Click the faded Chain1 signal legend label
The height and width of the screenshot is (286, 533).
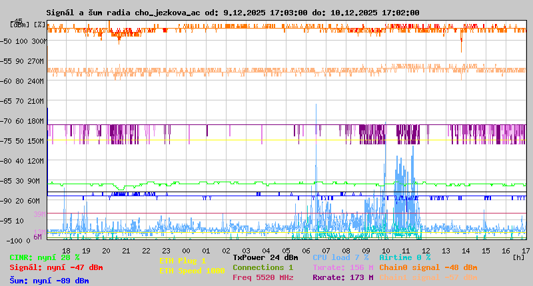428,277
